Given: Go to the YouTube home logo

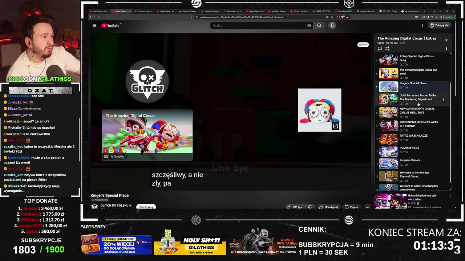Looking at the screenshot, I should 110,25.
